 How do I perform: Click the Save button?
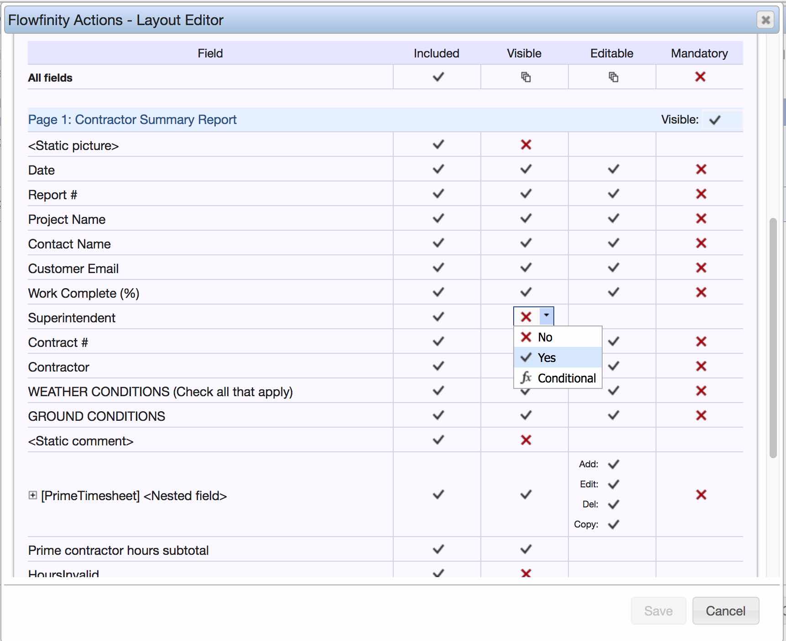click(658, 611)
